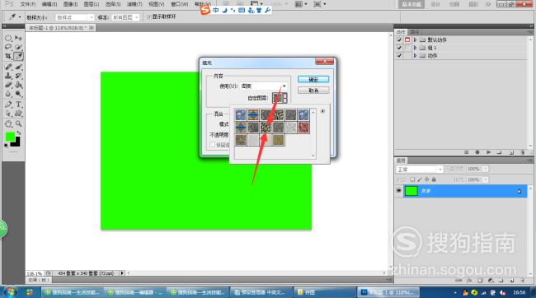Screen dimensions: 536x298
Task: Toggle 组 1 action set checkbox
Action: (399, 48)
